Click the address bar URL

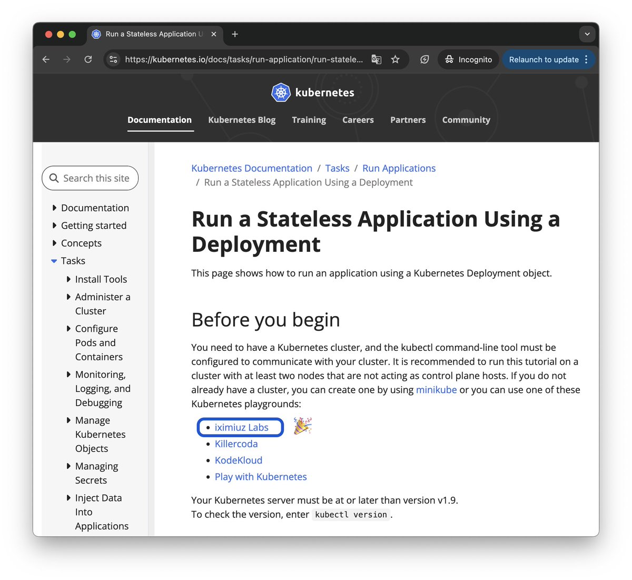(244, 60)
